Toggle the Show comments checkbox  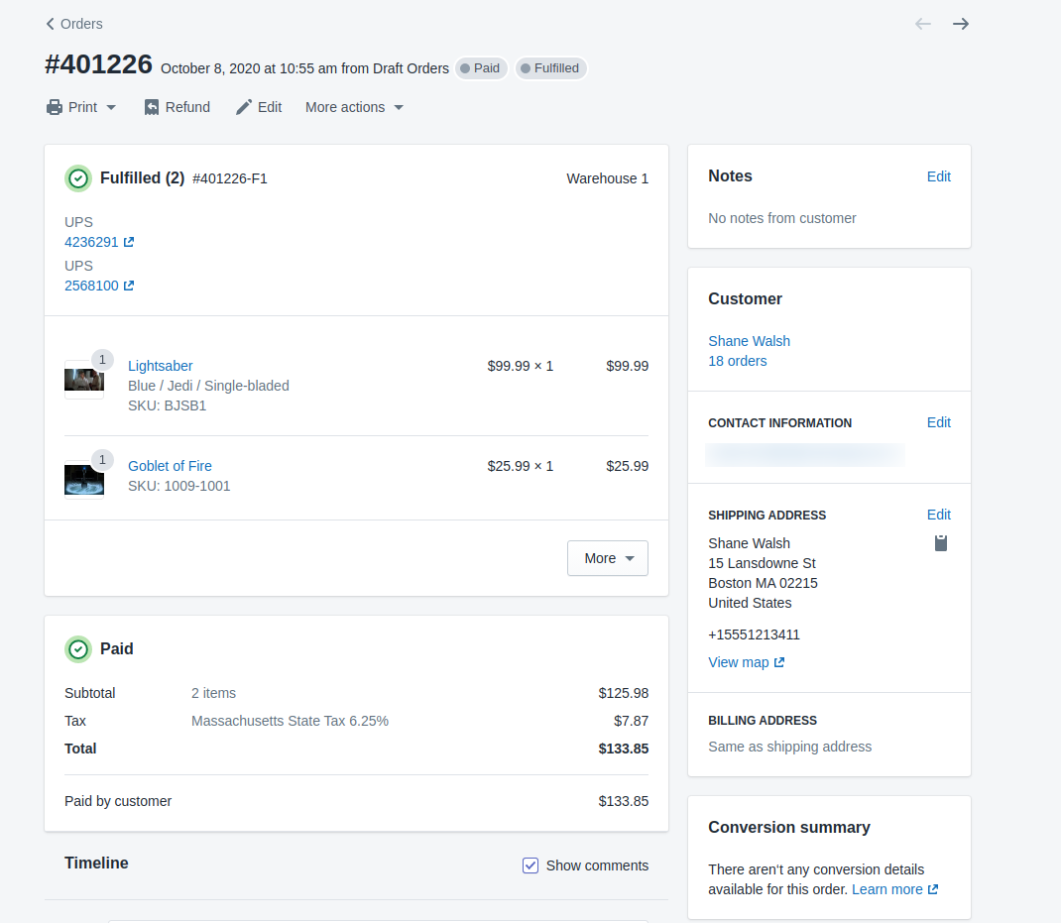(530, 865)
